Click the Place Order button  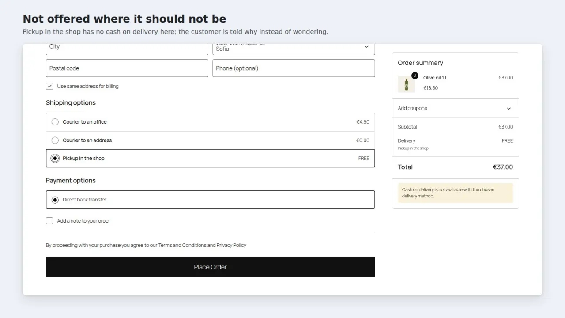coord(210,267)
